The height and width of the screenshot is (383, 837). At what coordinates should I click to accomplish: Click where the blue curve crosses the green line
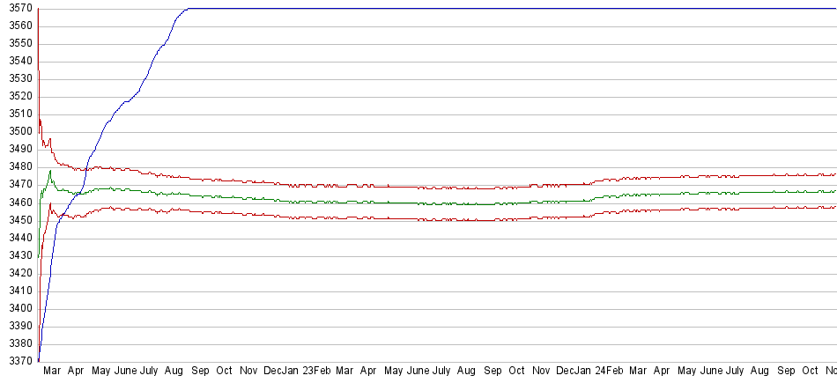[79, 192]
